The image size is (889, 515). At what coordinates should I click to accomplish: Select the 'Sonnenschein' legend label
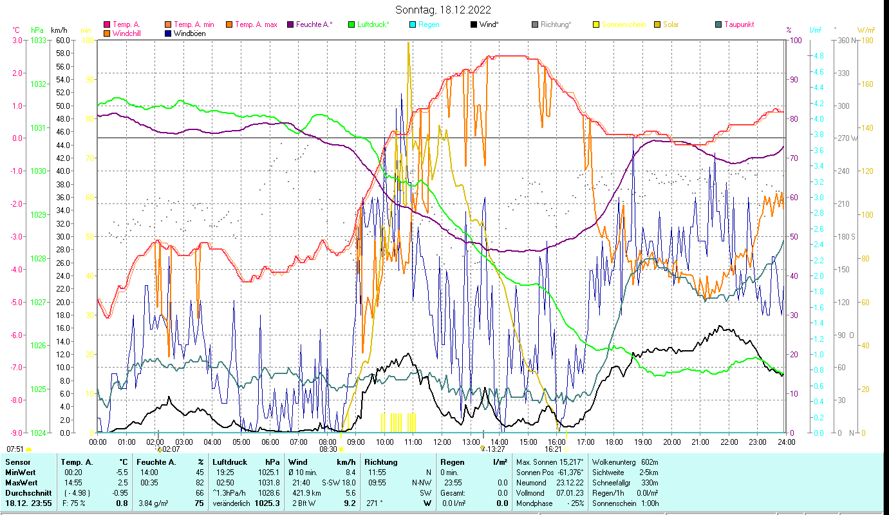624,25
